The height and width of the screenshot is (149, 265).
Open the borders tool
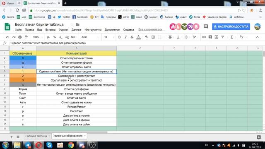click(153, 37)
